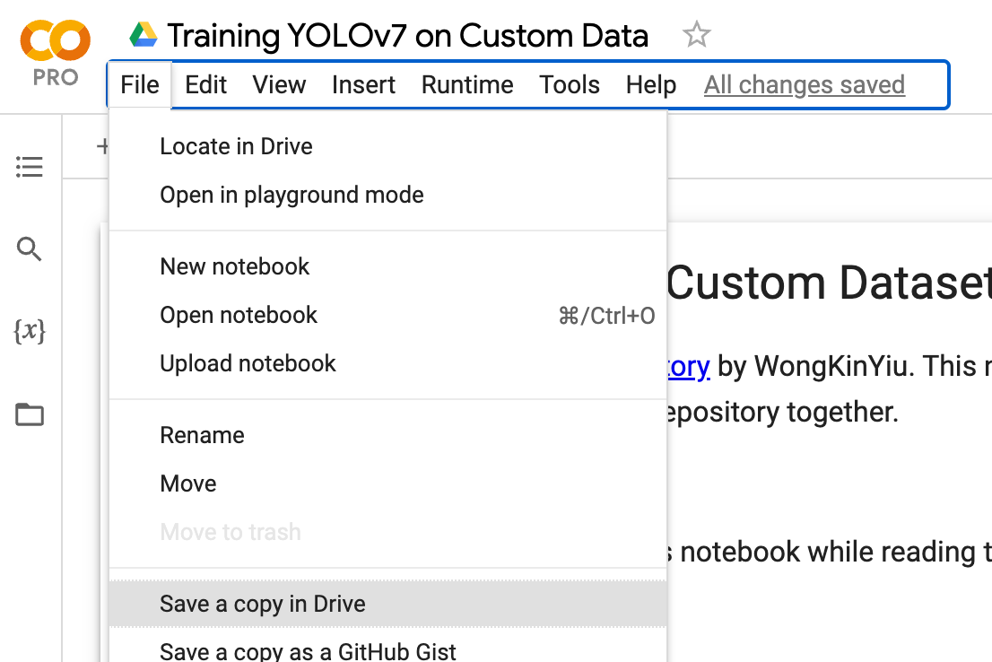Choose Locate in Drive
992x662 pixels.
[236, 146]
